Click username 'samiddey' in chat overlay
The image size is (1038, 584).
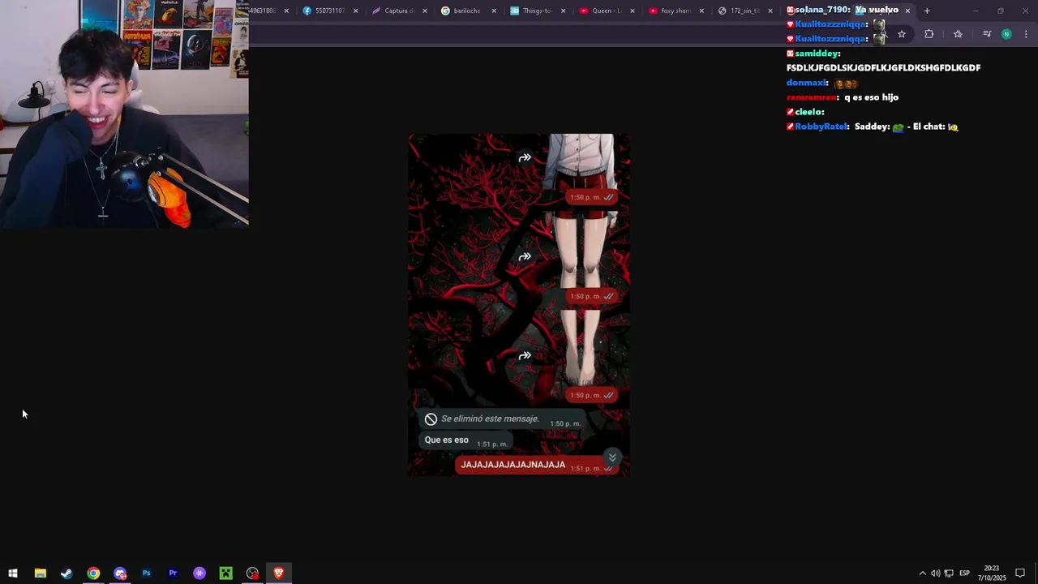[x=816, y=54]
